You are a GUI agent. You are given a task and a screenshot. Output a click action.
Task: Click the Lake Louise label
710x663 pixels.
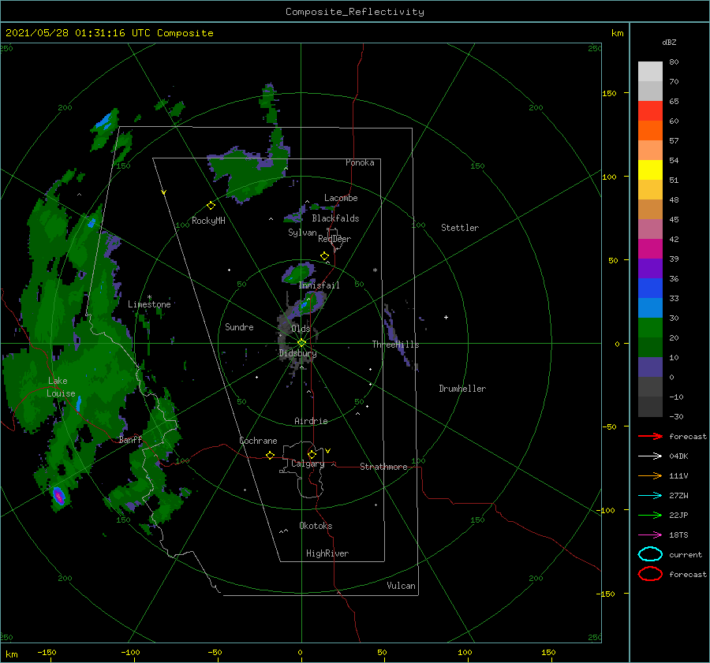61,387
